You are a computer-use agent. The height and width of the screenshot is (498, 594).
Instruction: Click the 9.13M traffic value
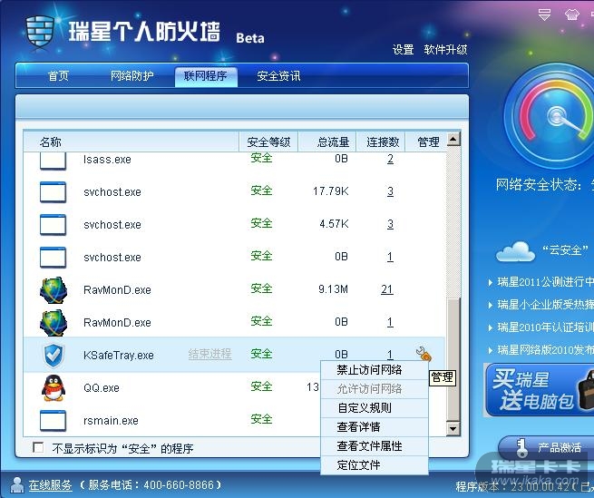pos(333,289)
